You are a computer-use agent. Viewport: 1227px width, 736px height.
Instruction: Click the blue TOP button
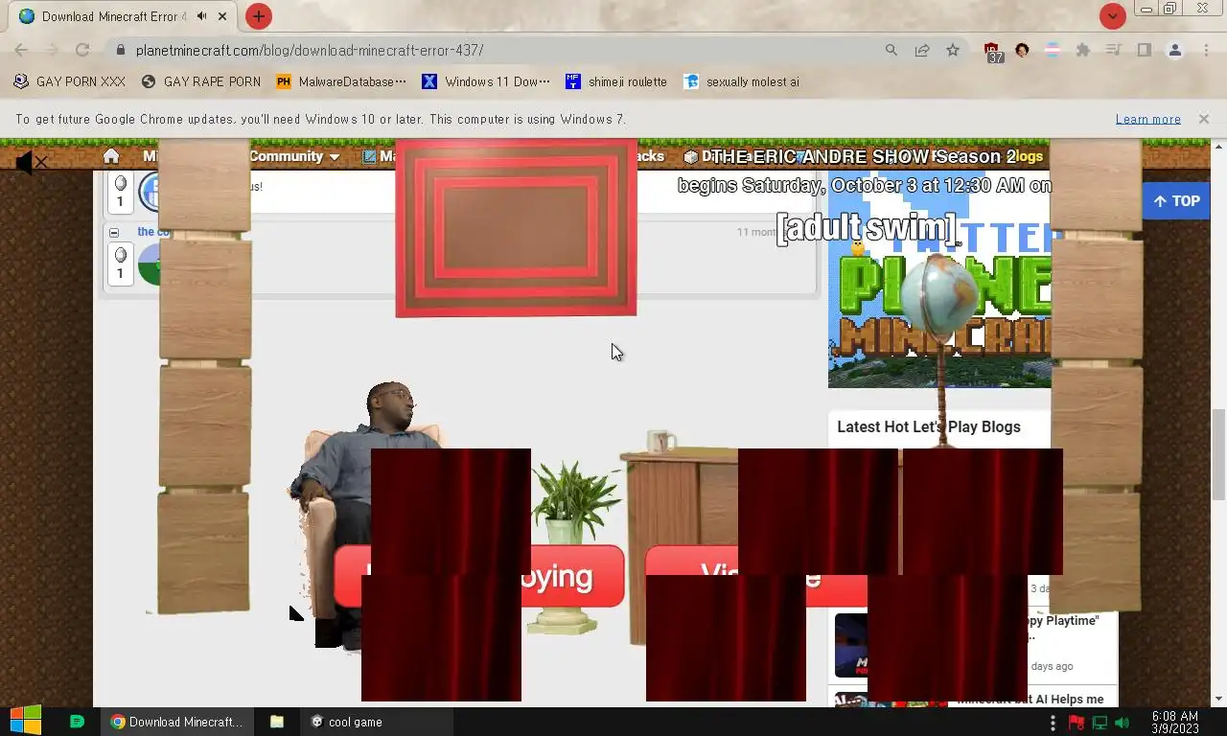coord(1176,201)
